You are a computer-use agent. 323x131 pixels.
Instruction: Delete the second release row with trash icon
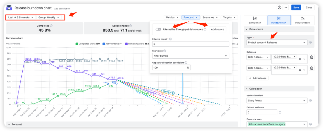(312, 68)
